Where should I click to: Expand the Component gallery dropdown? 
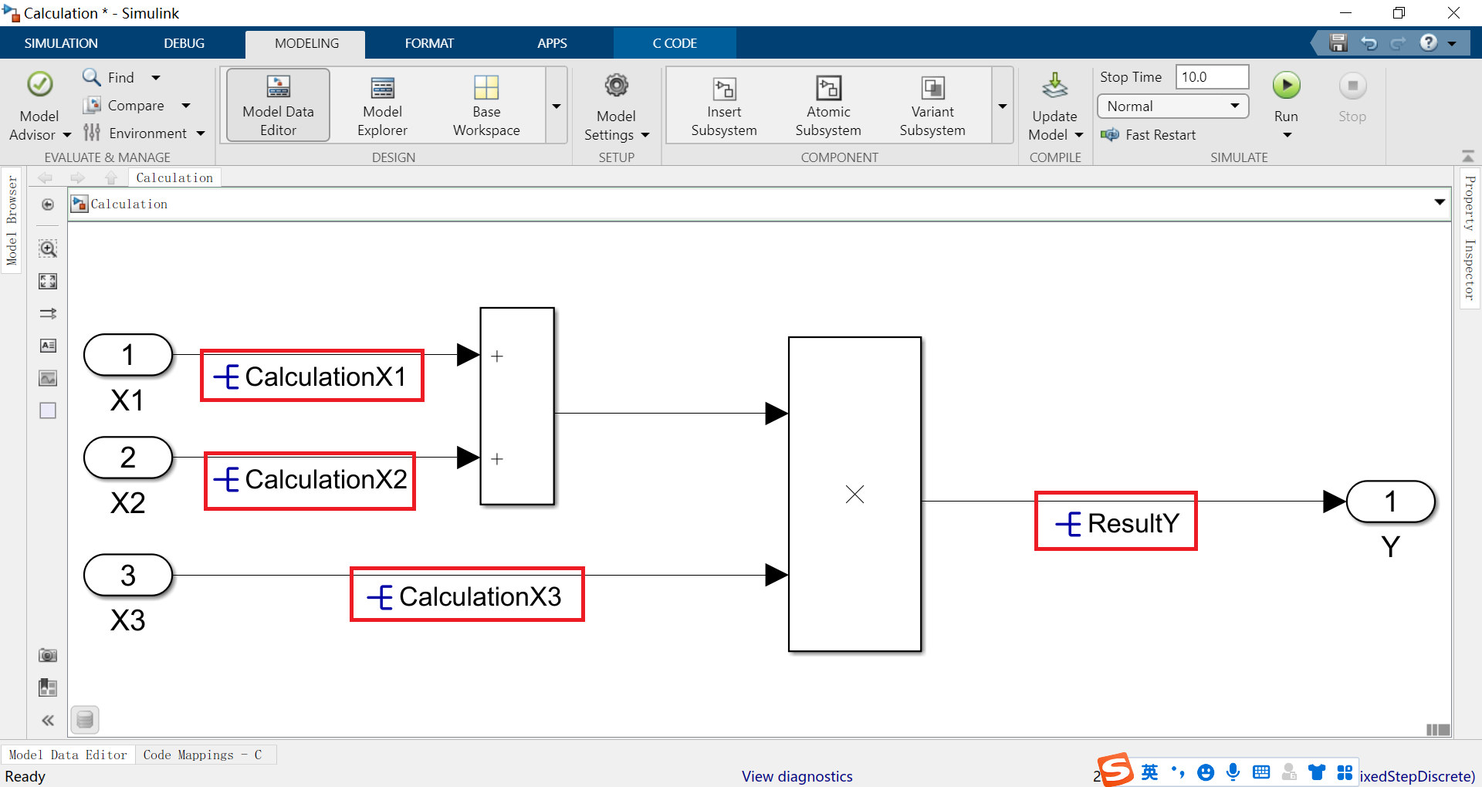click(x=1003, y=106)
